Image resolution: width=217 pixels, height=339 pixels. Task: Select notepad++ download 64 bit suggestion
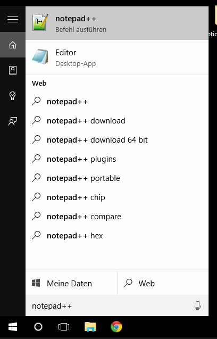[117, 140]
